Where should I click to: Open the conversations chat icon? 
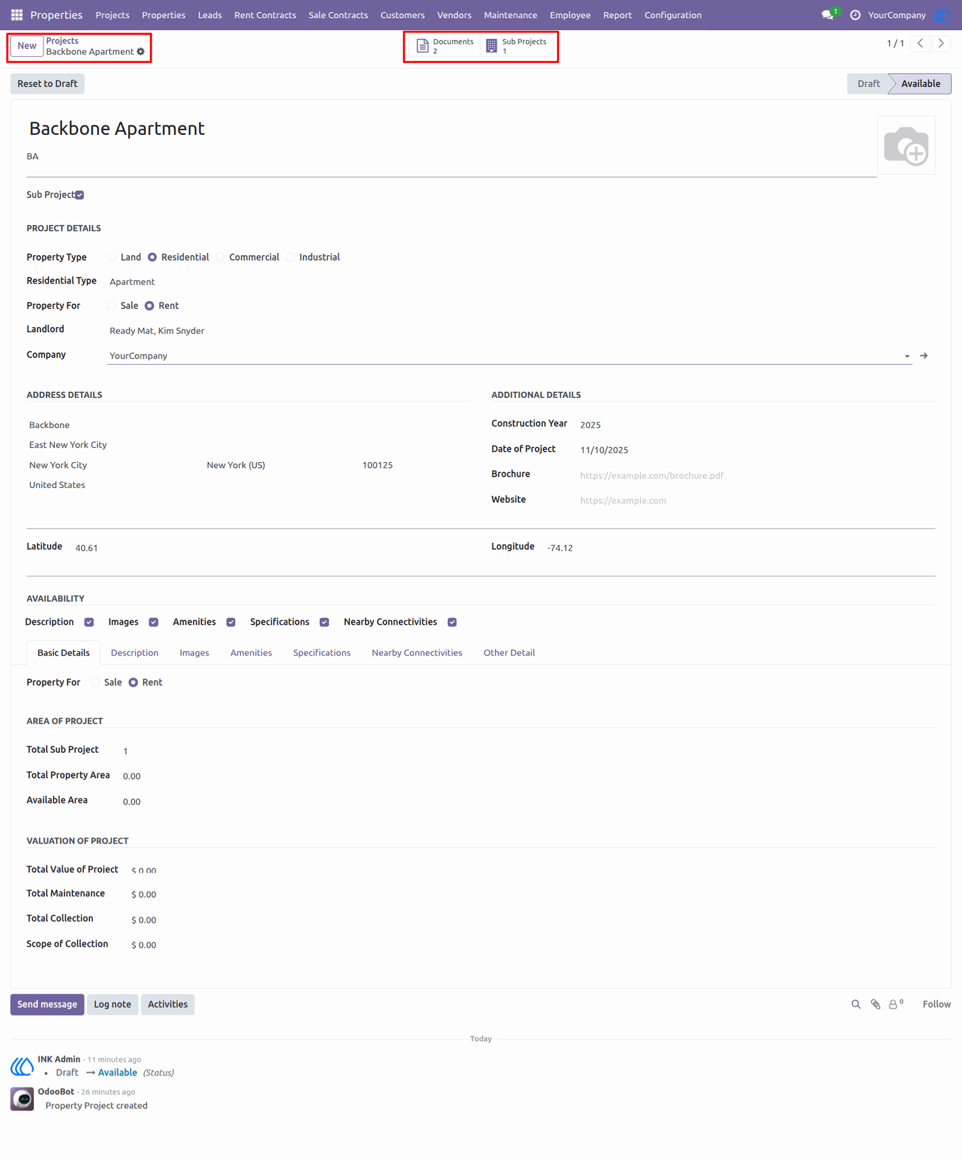coord(827,15)
